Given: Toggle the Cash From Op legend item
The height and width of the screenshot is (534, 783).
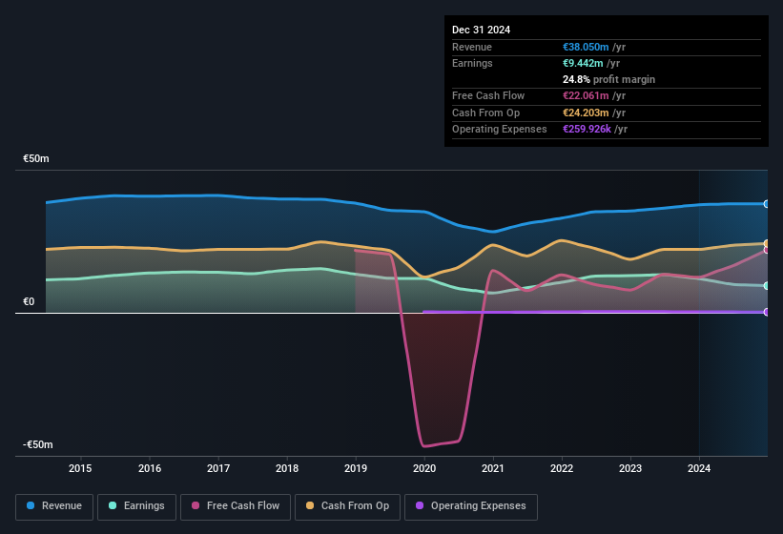Looking at the screenshot, I should pyautogui.click(x=346, y=505).
